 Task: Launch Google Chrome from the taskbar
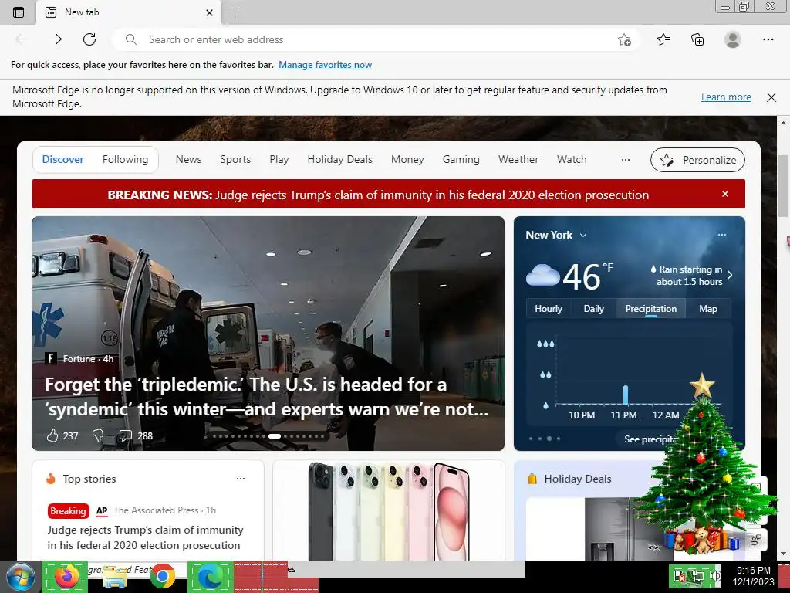coord(162,576)
